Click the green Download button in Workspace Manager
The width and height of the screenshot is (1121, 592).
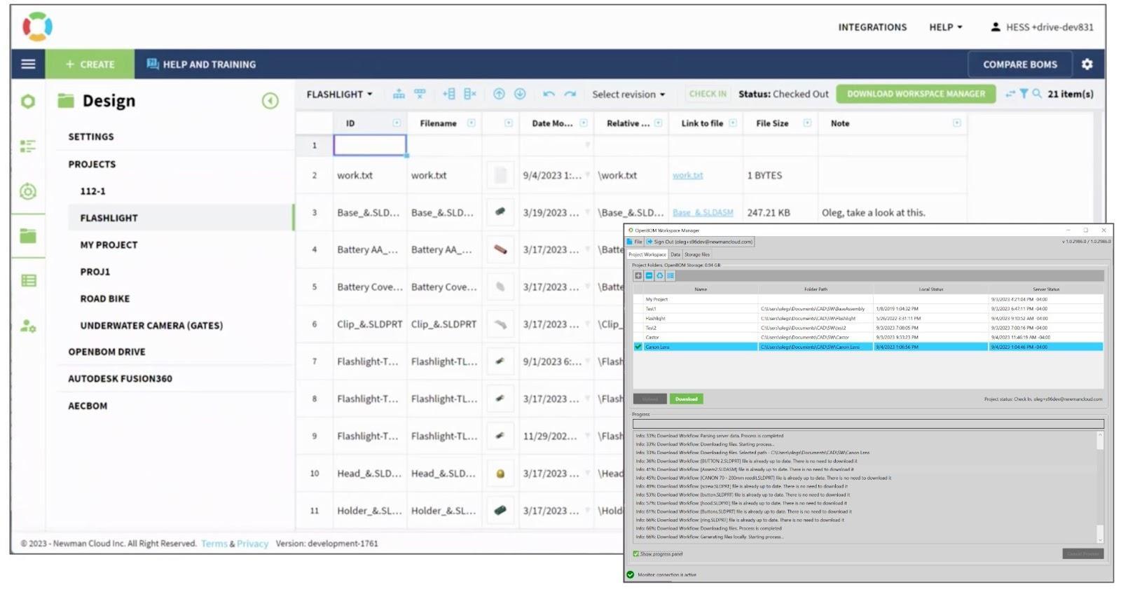686,399
